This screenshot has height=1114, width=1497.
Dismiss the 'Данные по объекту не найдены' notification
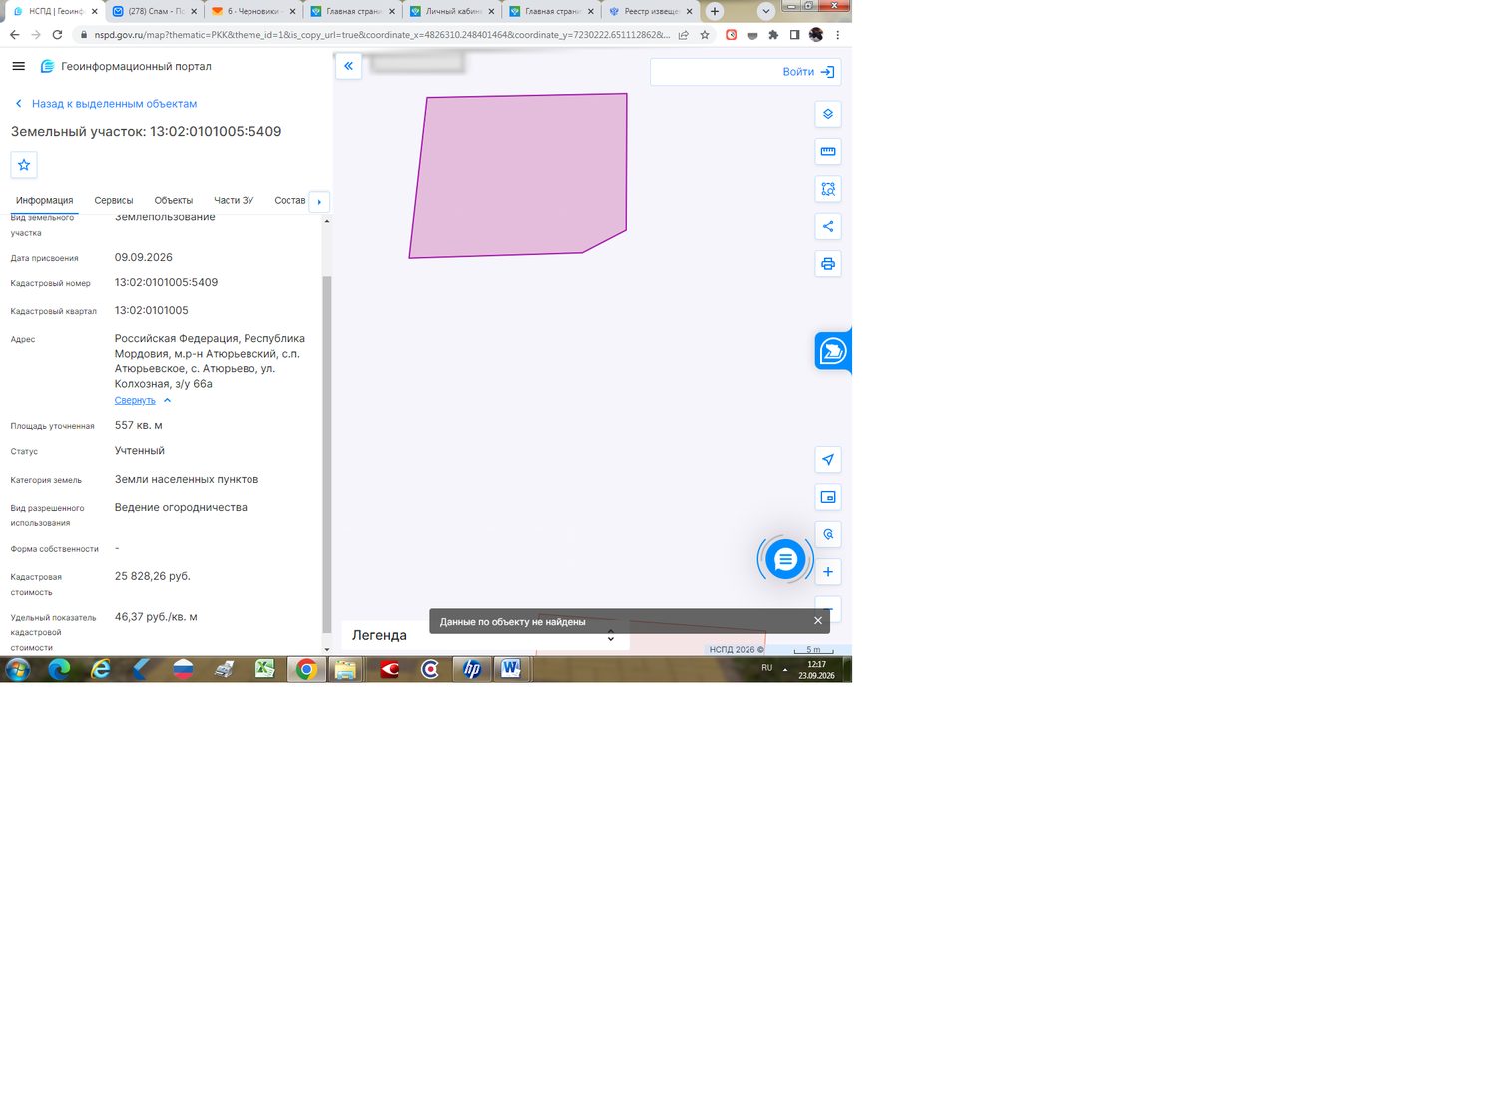(818, 621)
